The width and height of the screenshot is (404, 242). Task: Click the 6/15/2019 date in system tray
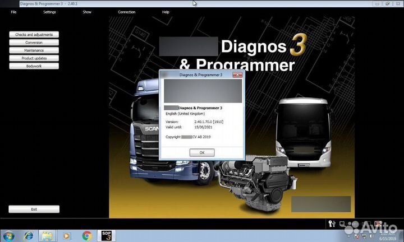(388, 239)
